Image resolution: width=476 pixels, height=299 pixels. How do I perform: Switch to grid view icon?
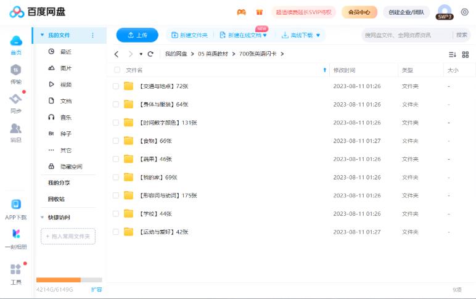tap(466, 54)
